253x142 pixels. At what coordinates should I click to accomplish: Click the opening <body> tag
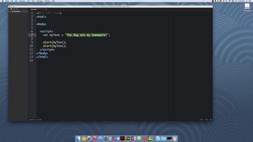pyautogui.click(x=41, y=24)
